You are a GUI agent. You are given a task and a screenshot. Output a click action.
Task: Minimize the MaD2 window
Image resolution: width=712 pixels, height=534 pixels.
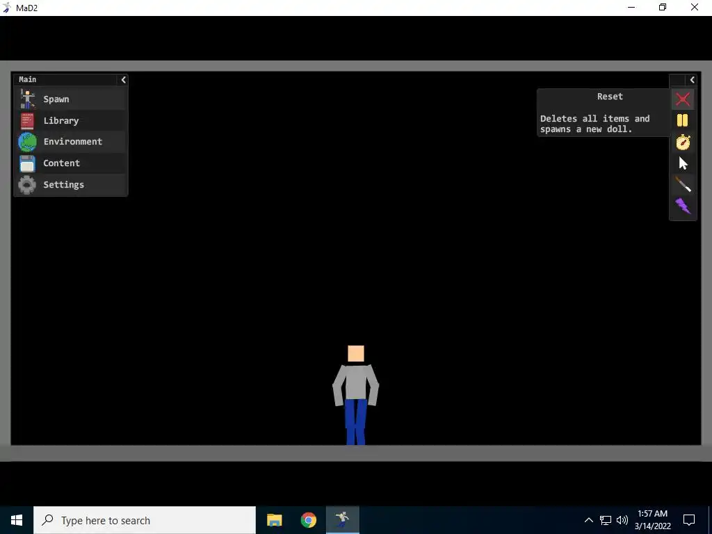[631, 7]
